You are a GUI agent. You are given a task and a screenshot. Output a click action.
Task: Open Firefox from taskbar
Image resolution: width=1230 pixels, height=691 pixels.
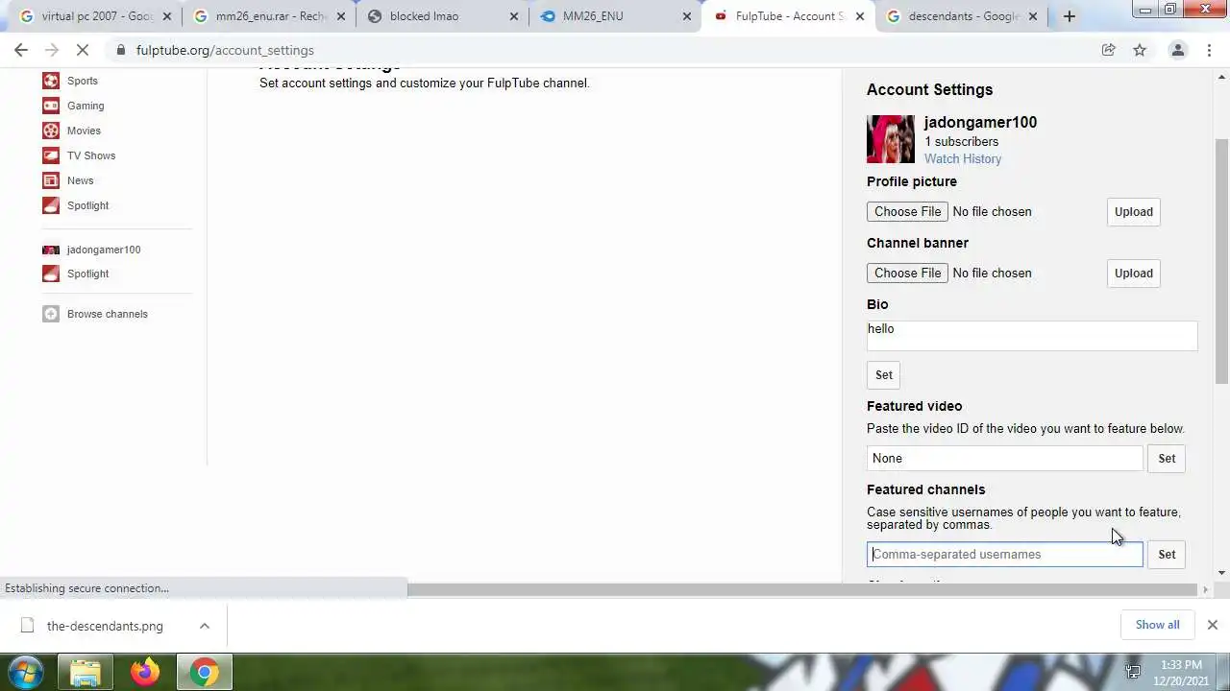click(145, 673)
